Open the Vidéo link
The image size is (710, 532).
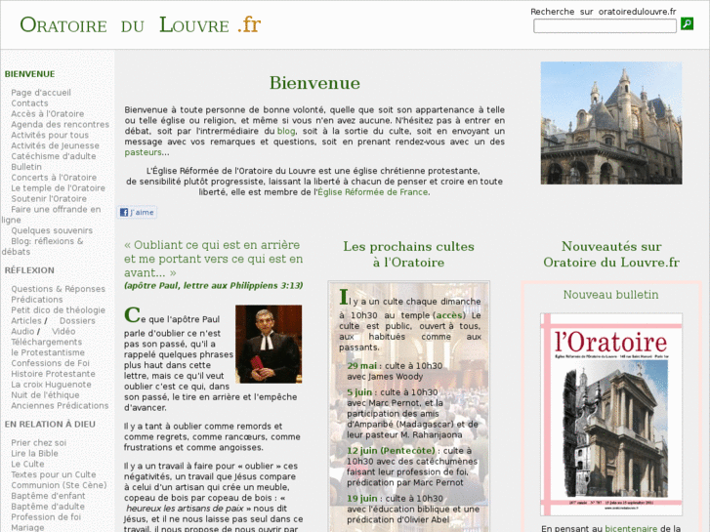click(x=63, y=332)
